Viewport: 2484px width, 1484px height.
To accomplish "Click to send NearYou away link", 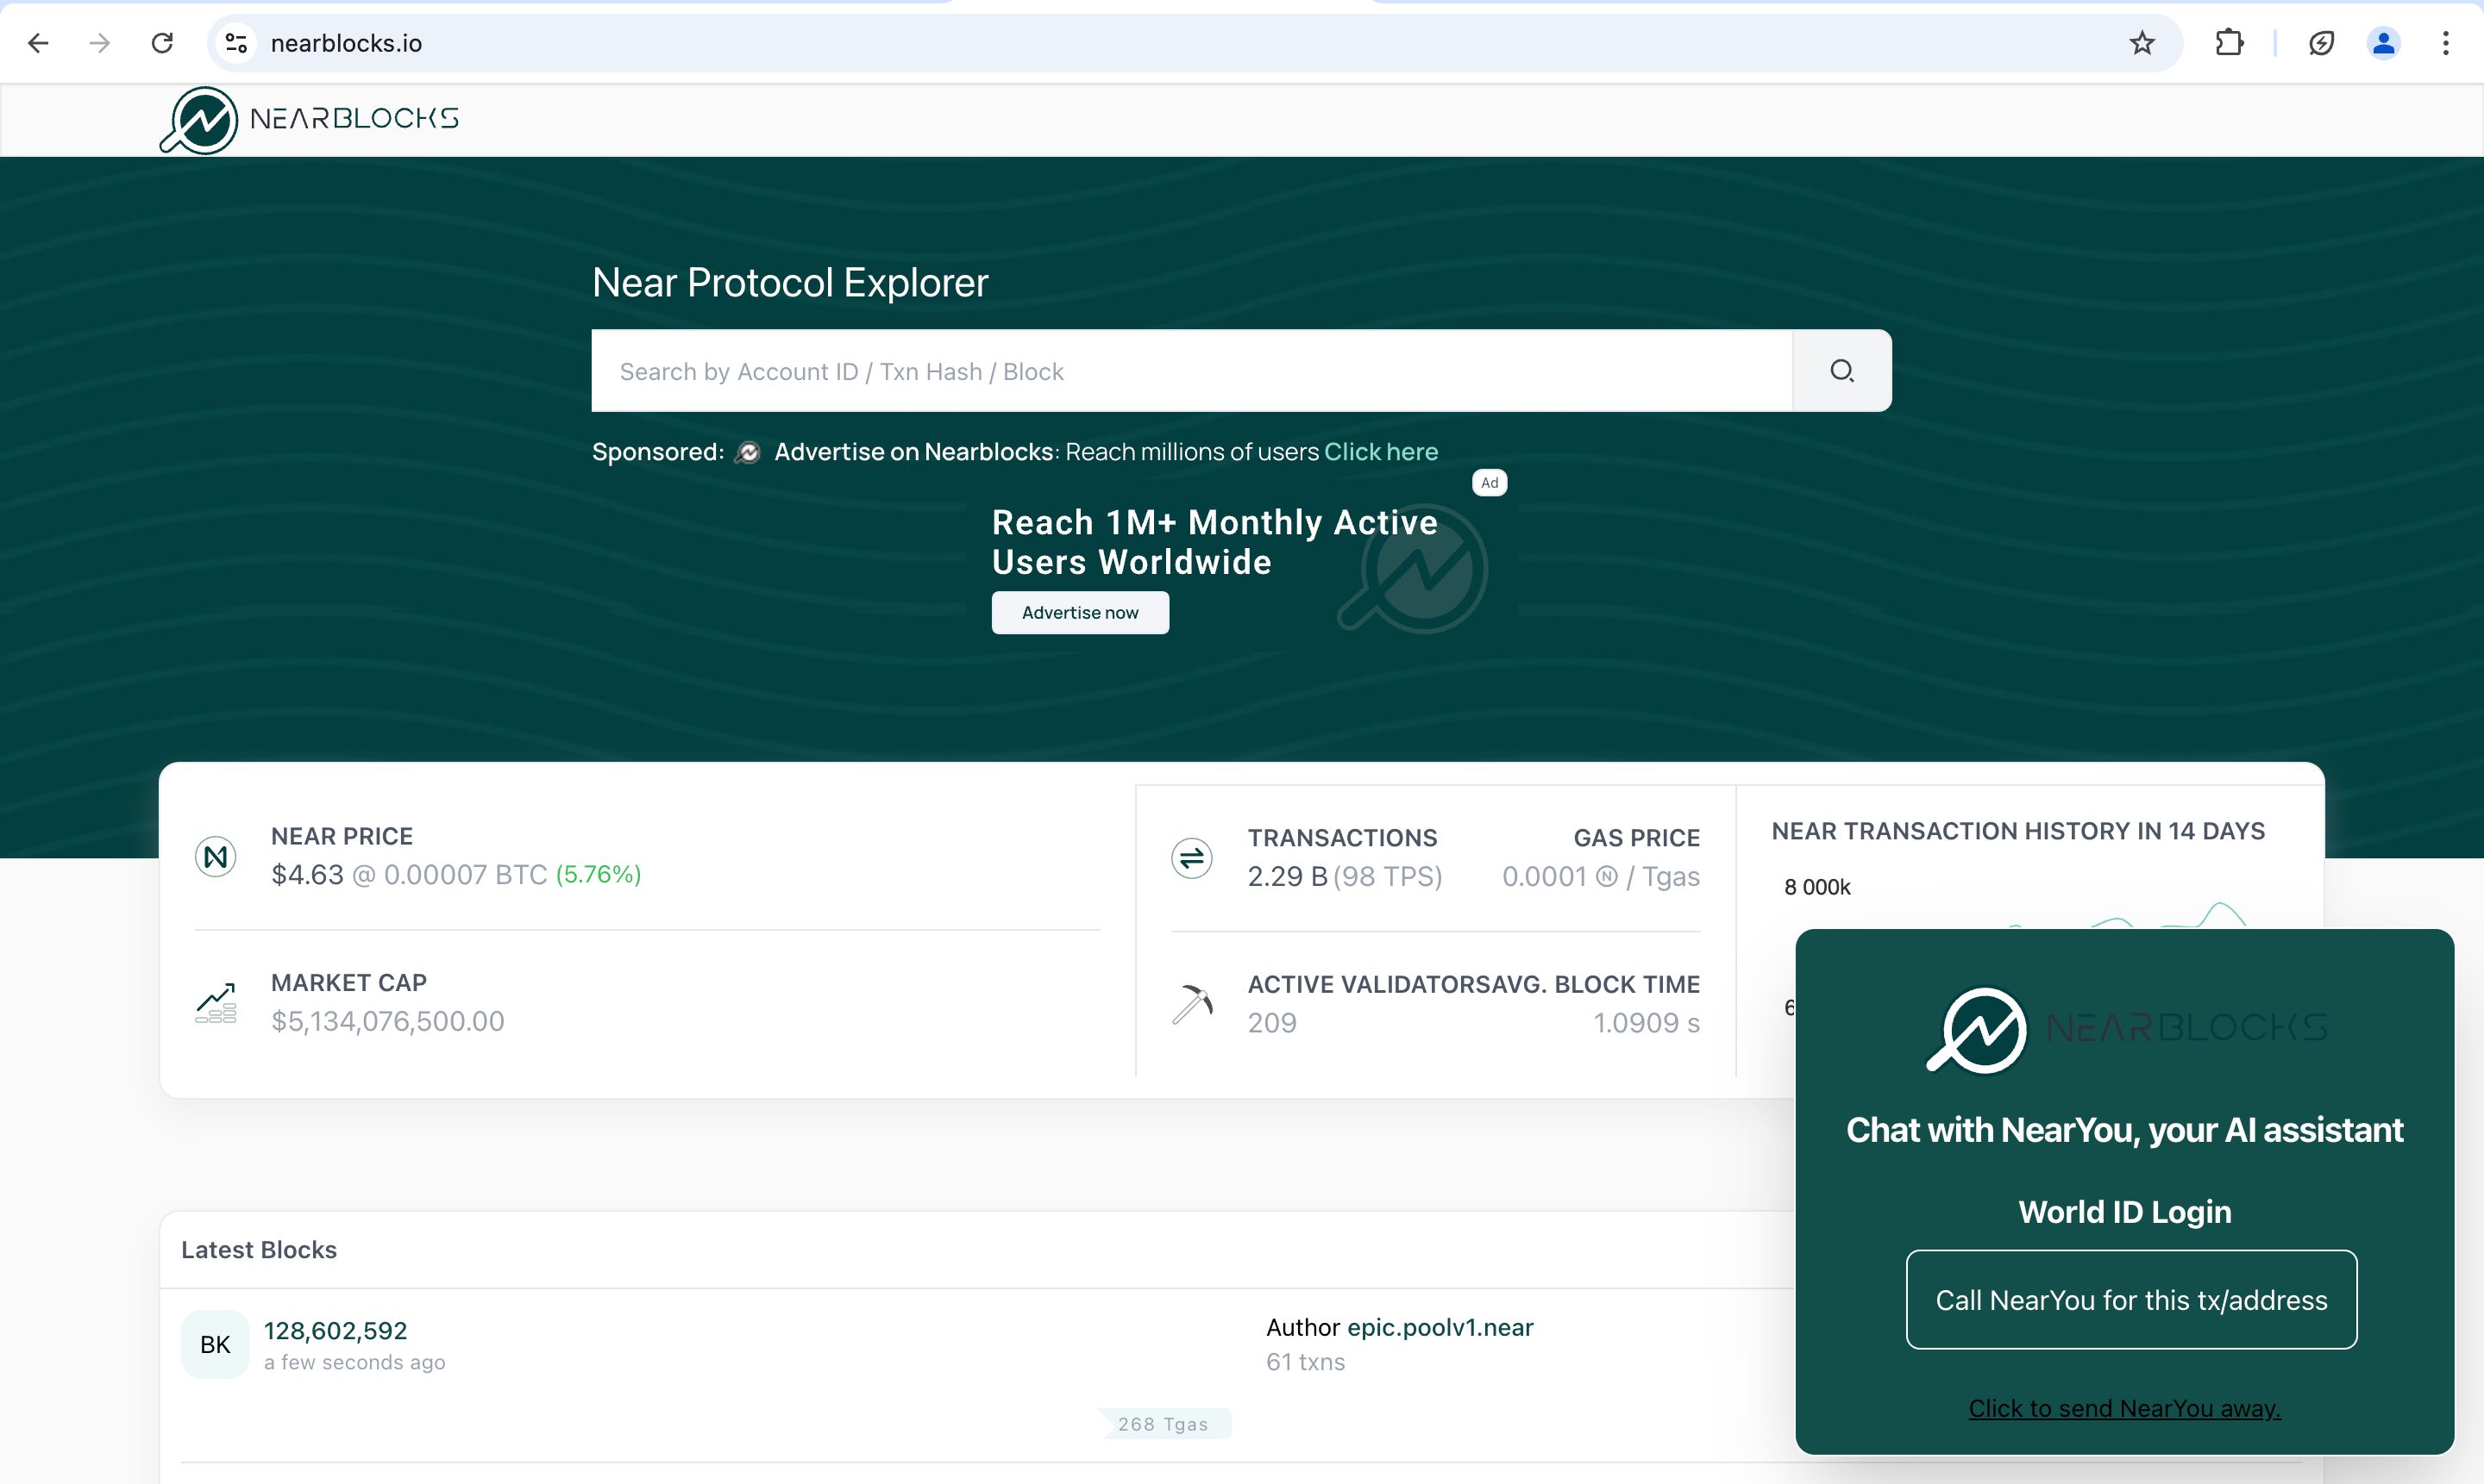I will pos(2123,1408).
